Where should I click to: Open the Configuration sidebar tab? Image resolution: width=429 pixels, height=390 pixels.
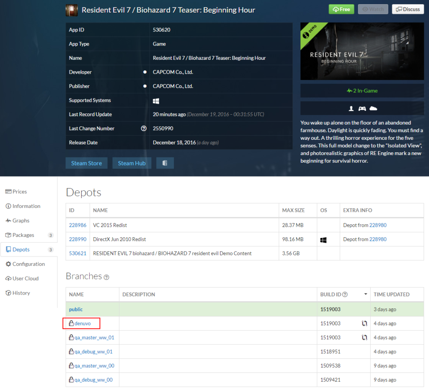pyautogui.click(x=28, y=264)
